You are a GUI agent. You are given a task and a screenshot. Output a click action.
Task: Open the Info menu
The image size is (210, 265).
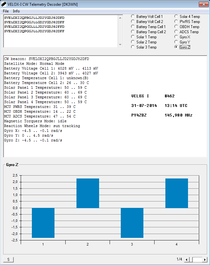(16, 11)
